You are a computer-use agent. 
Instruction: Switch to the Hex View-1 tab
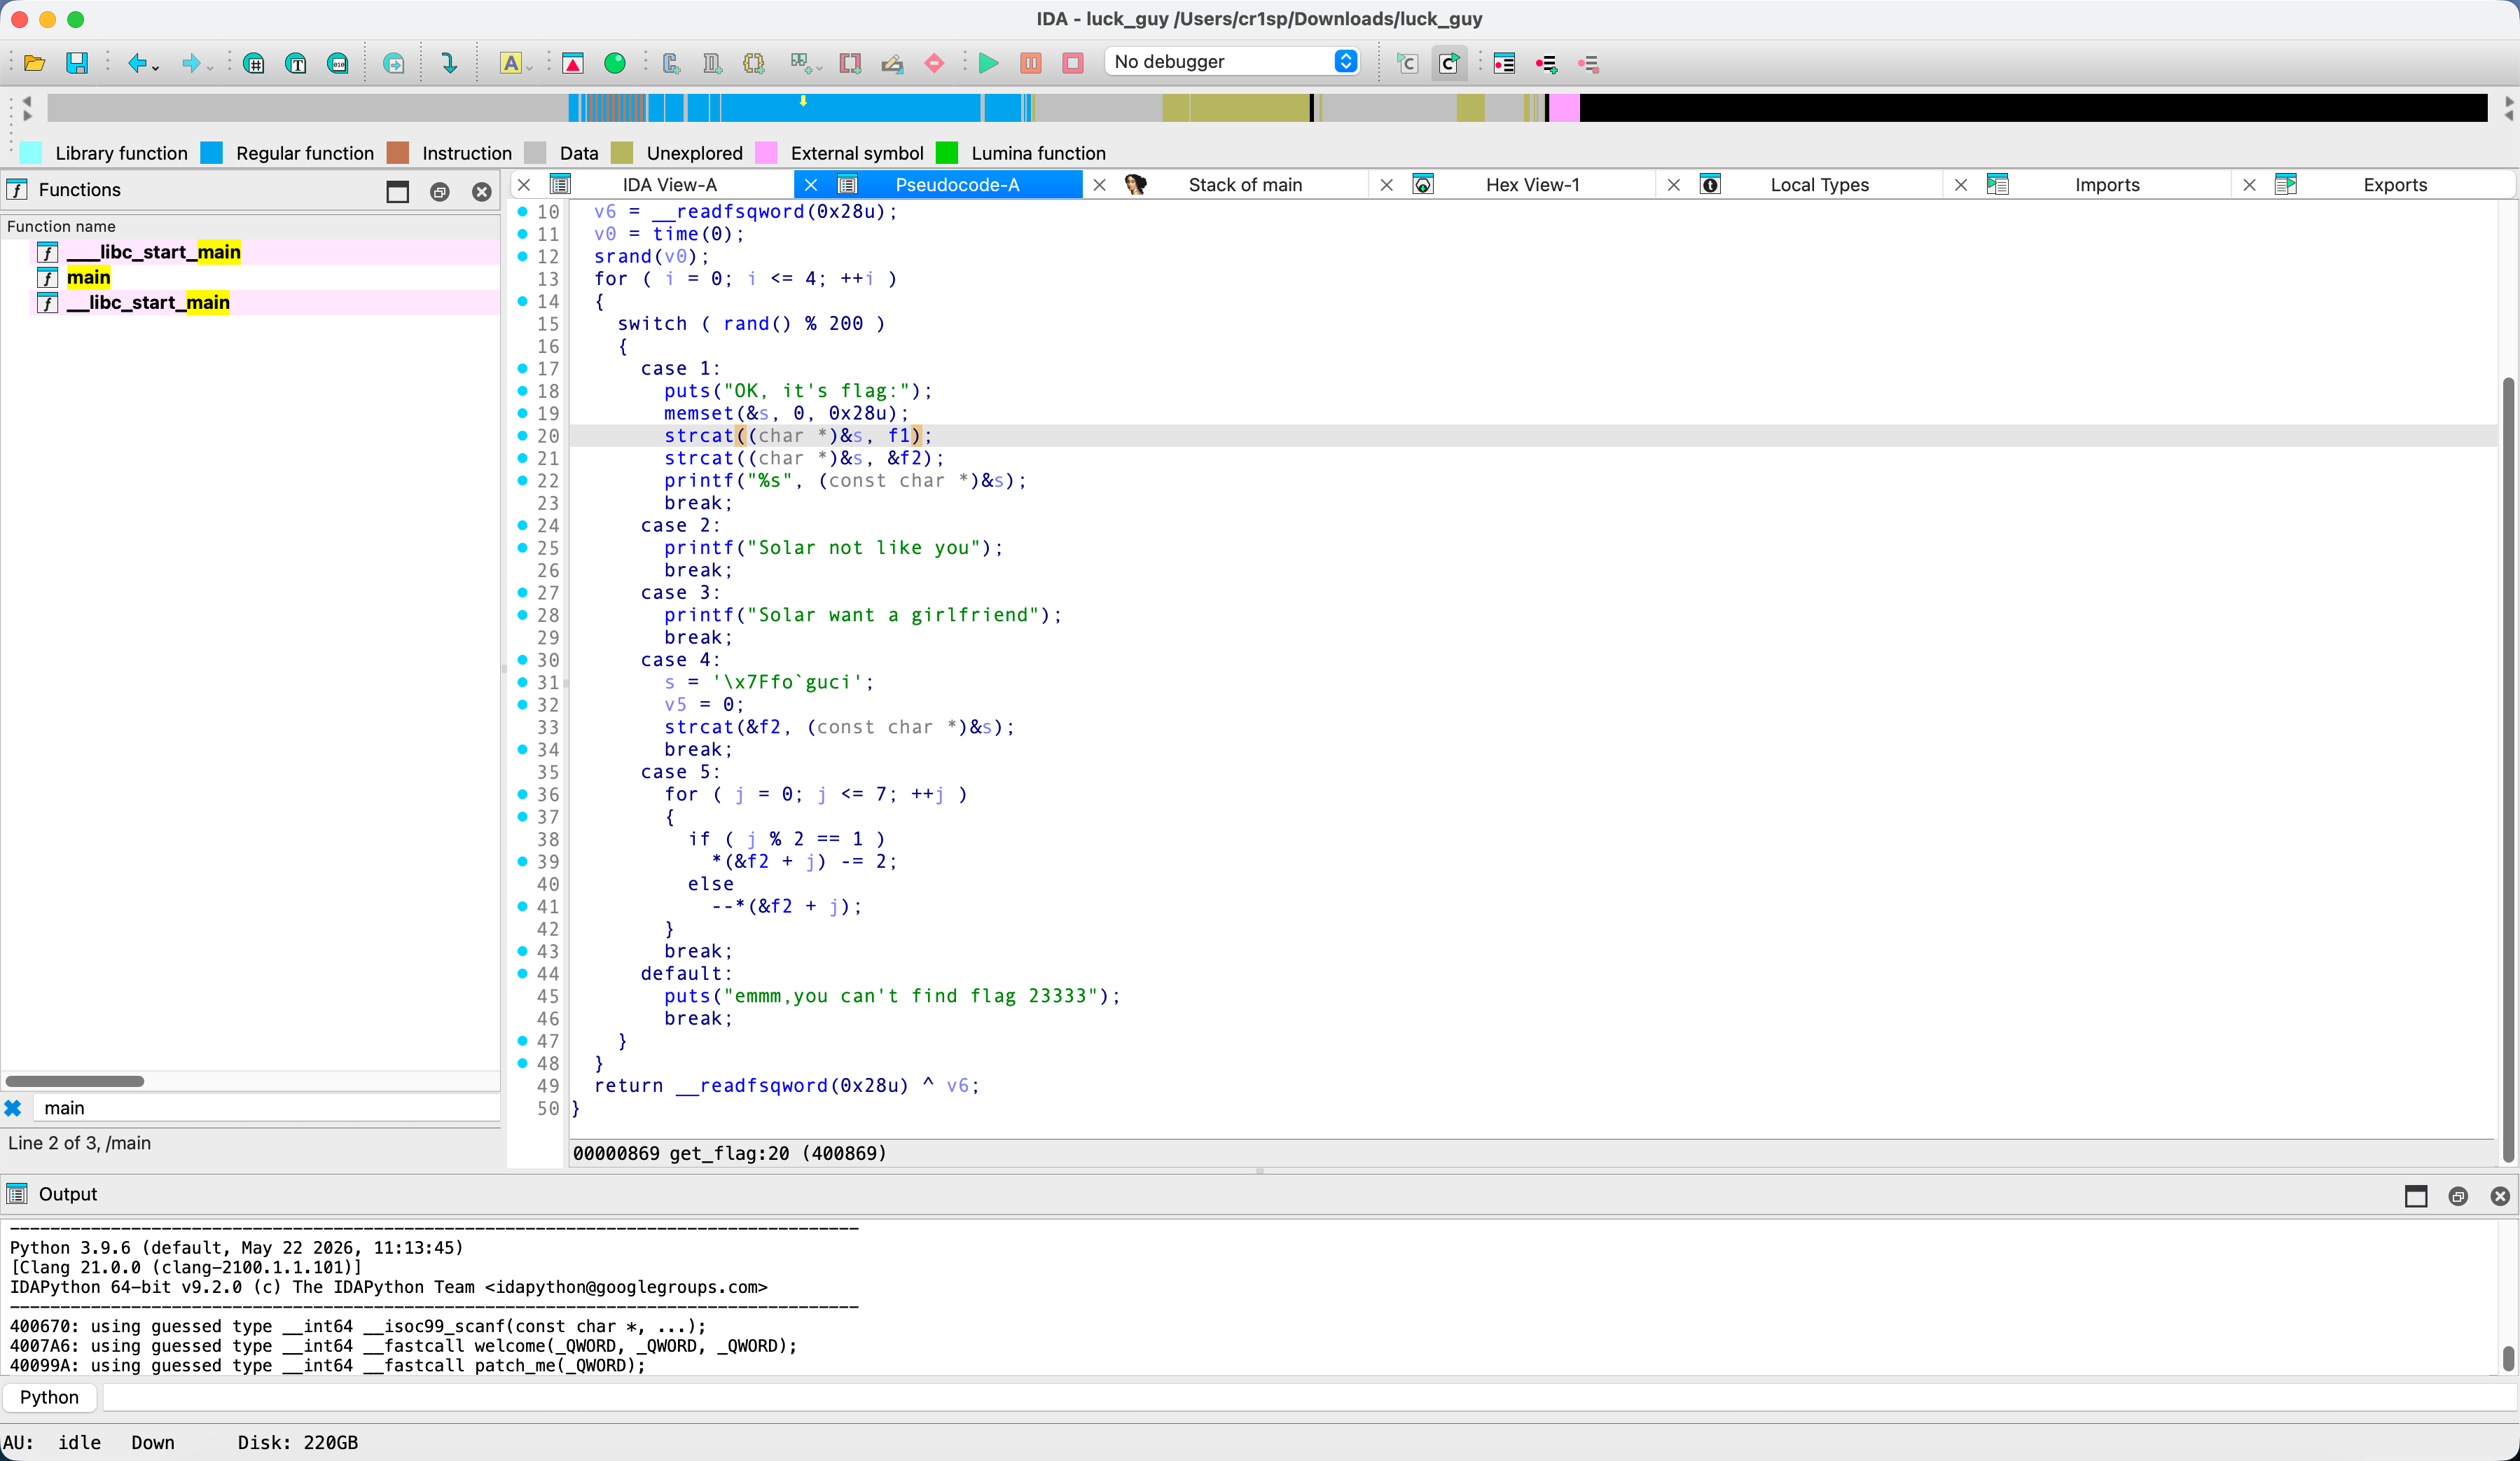(1532, 185)
